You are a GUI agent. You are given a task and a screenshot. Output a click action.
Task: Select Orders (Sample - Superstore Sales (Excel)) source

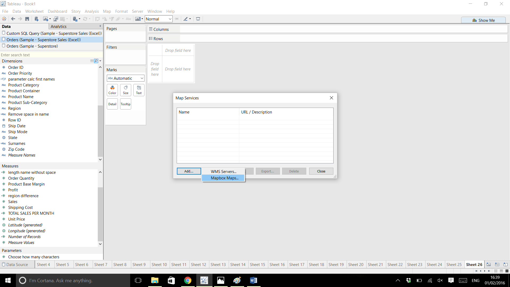click(44, 40)
